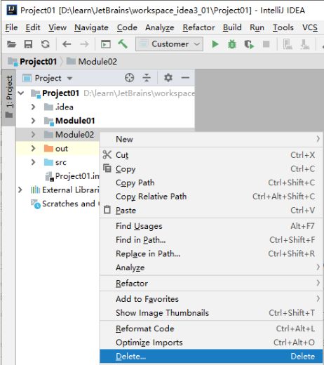
Task: Choose Delete... from context menu
Action: click(x=211, y=356)
